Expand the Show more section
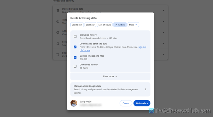The image size is (213, 117). click(x=110, y=76)
